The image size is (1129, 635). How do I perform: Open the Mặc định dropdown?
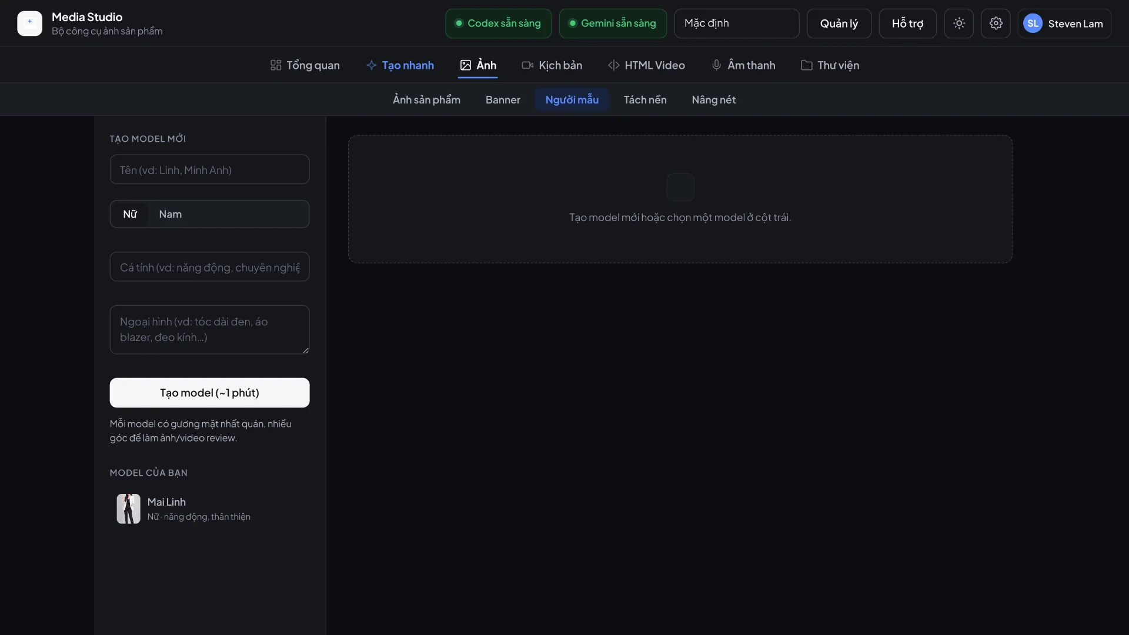736,24
